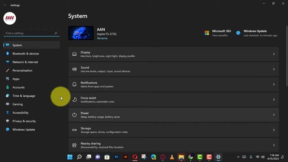The height and width of the screenshot is (162, 288).
Task: Expand the Power row chevron
Action: [274, 115]
